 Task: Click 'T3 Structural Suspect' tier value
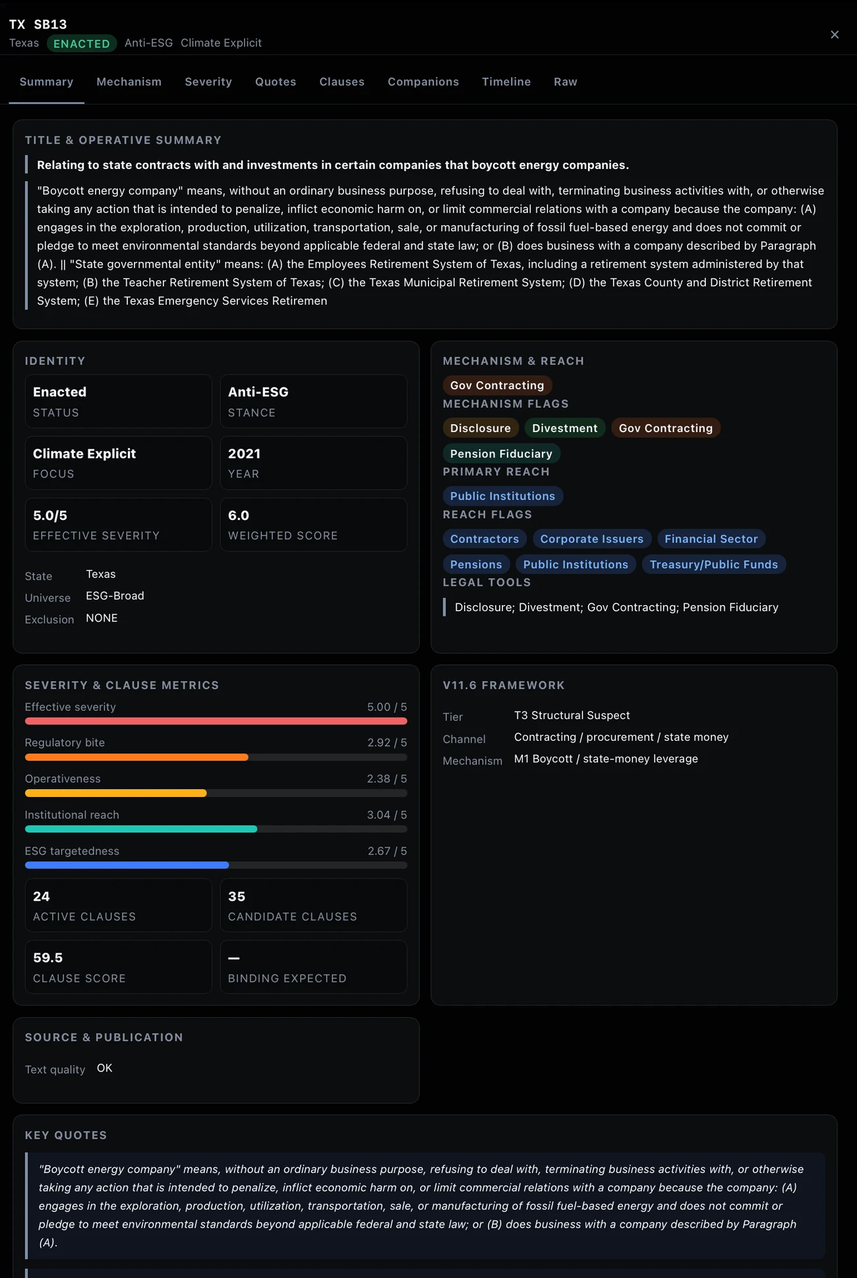572,715
